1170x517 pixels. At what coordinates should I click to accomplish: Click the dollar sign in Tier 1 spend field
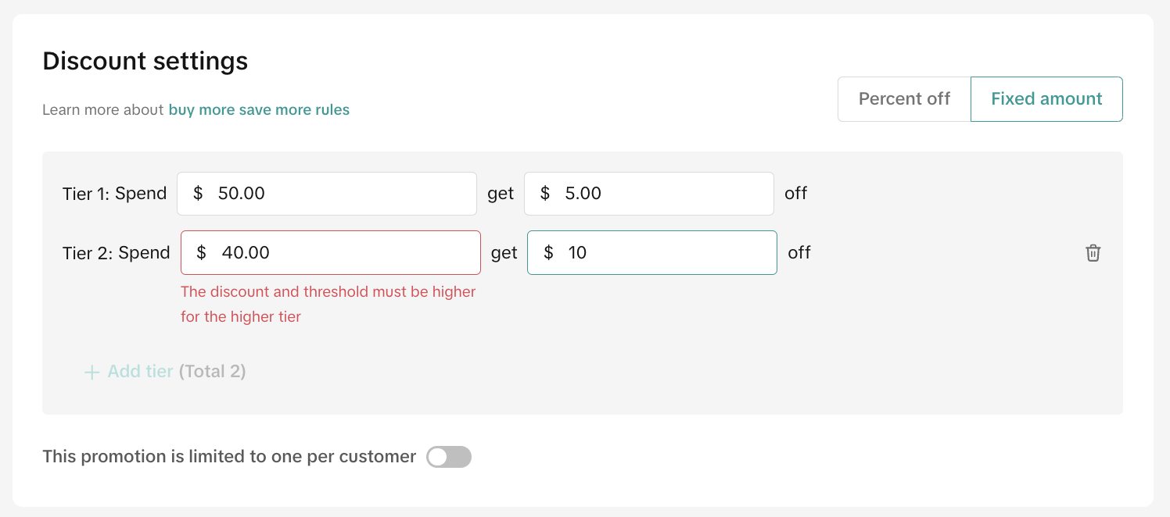pos(198,194)
